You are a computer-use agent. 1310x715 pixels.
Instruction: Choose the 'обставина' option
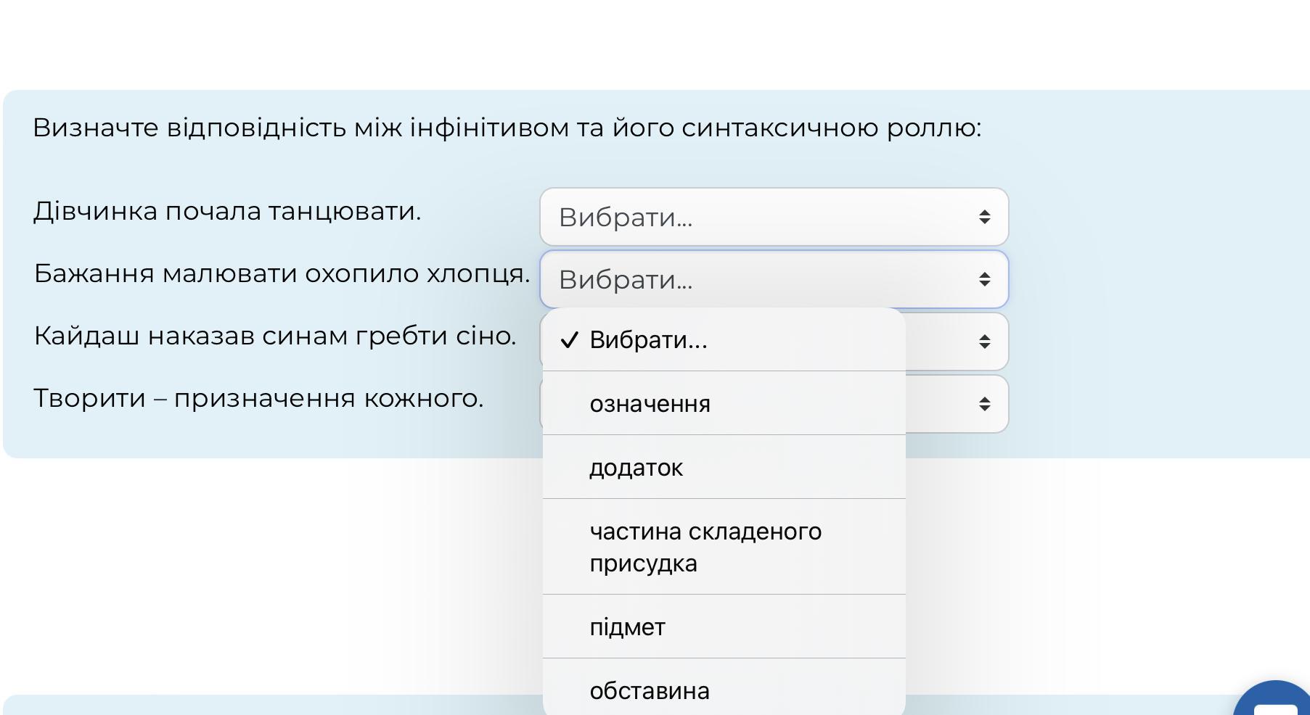(650, 690)
